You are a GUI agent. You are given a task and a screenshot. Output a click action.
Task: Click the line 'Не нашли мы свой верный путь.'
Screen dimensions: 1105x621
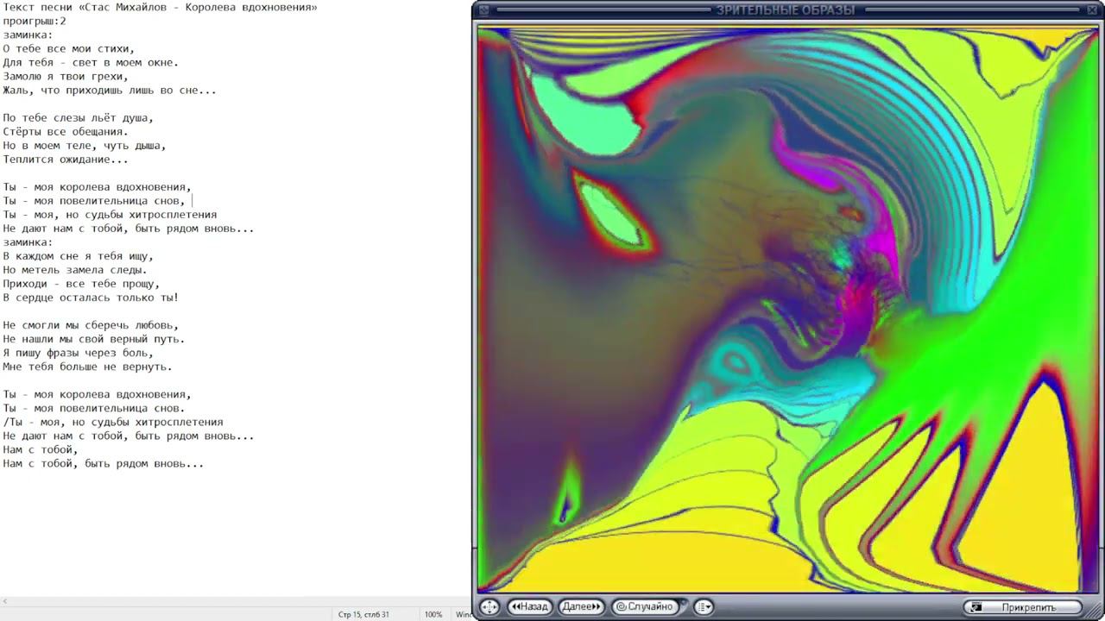(94, 338)
